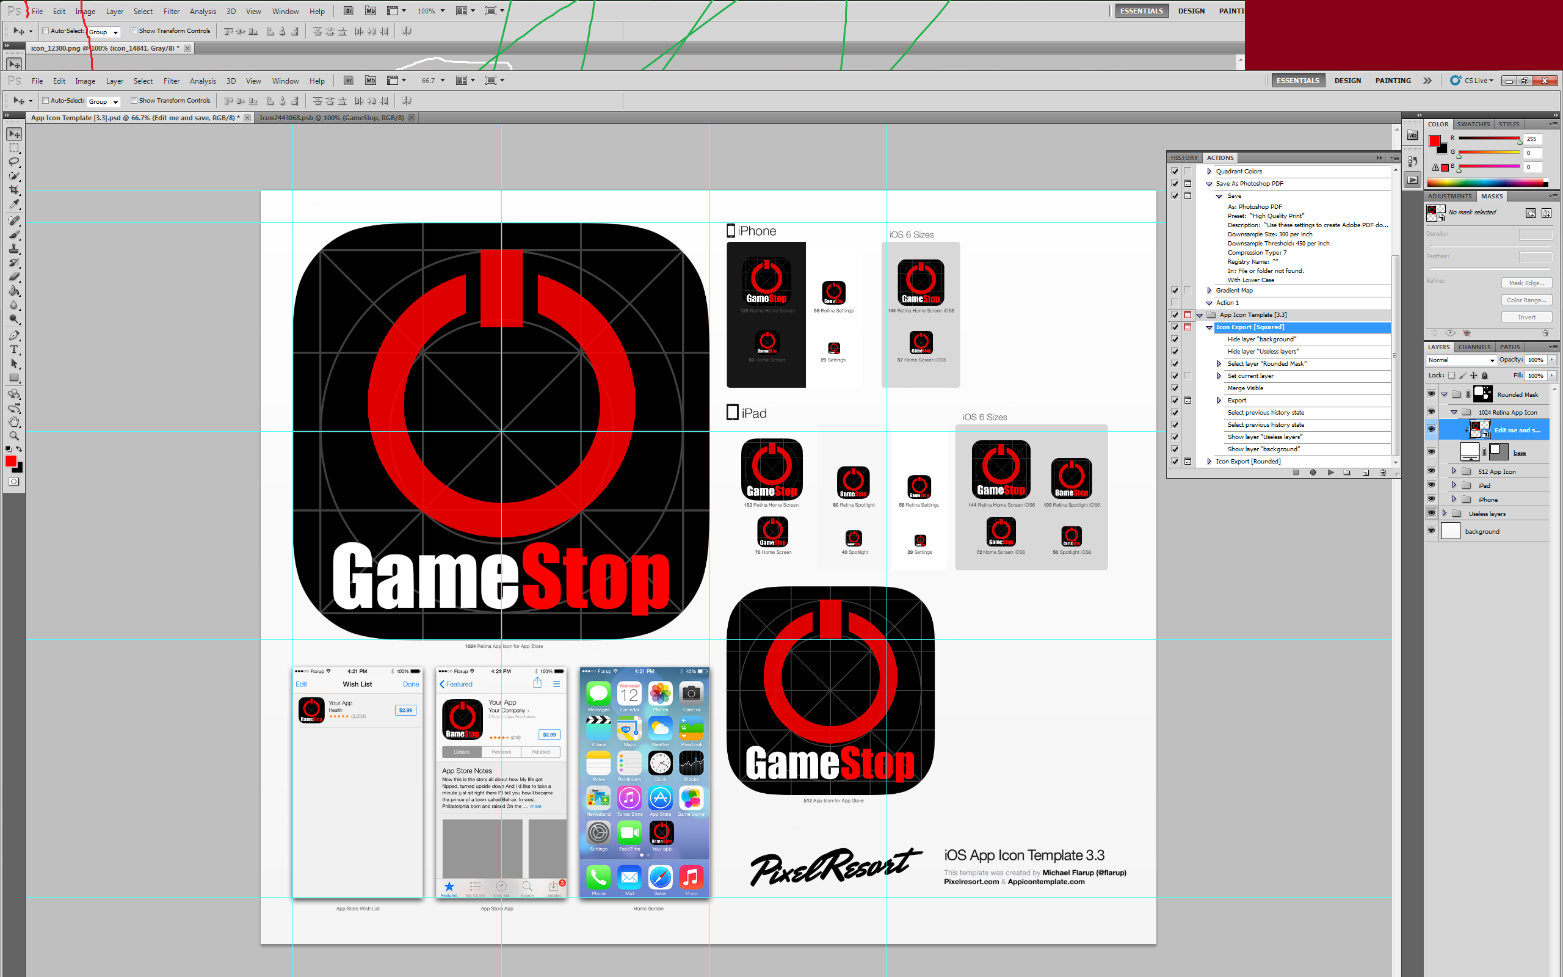Select the Brush tool
Screen dimensions: 1563x977
[x=14, y=234]
